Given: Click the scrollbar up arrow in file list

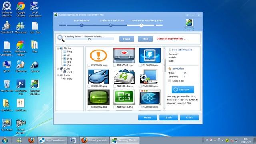Looking at the screenshot, I should pos(164,48).
